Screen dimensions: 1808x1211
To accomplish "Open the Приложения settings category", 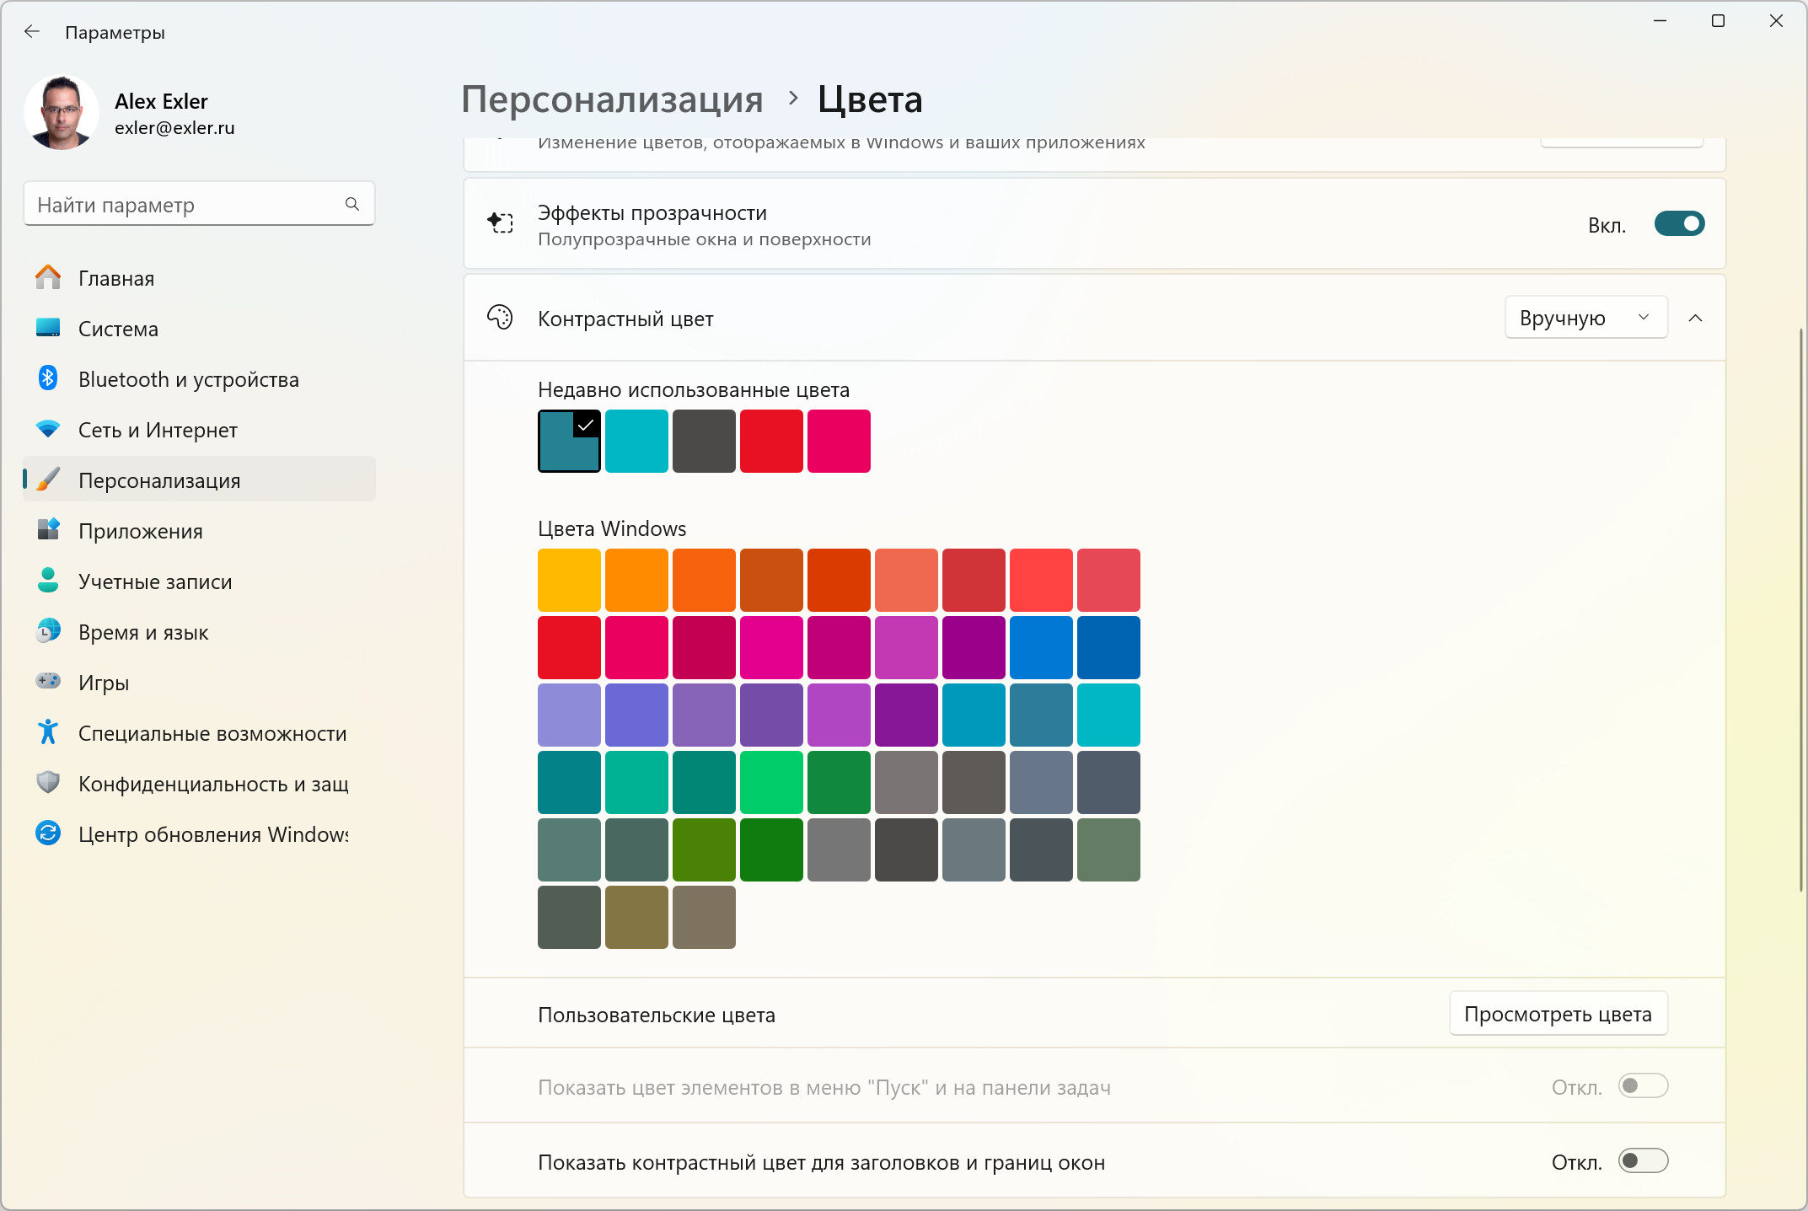I will 140,531.
